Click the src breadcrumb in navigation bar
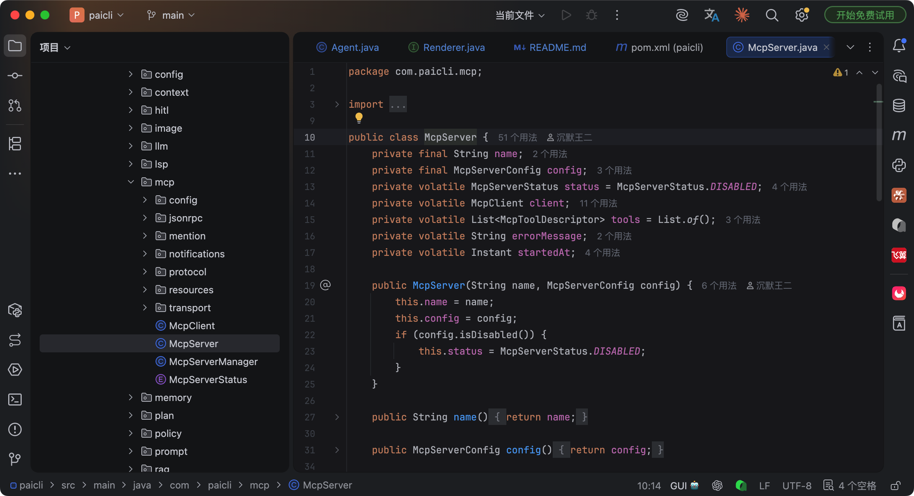The height and width of the screenshot is (496, 914). (68, 485)
